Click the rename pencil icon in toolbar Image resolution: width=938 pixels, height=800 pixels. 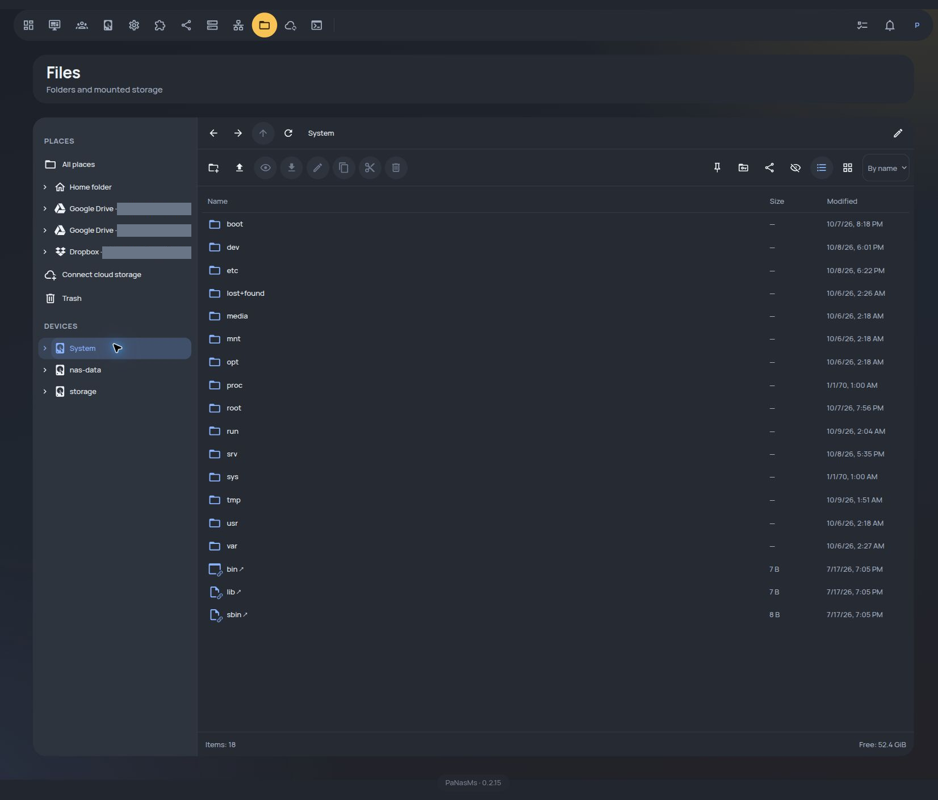tap(318, 167)
